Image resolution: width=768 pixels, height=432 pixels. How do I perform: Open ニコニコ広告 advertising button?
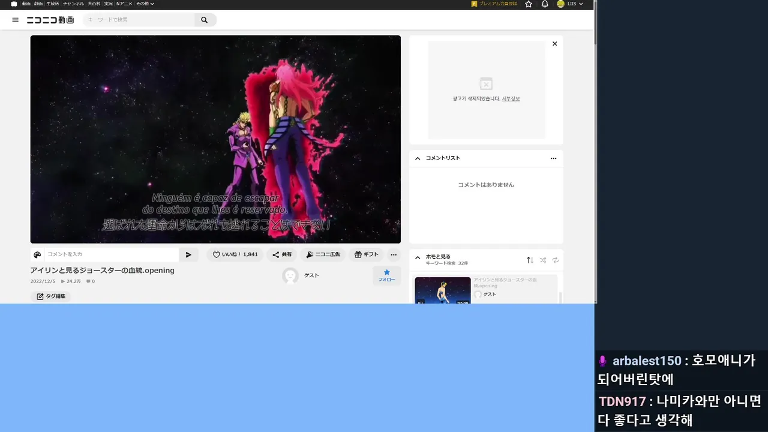[x=323, y=254]
